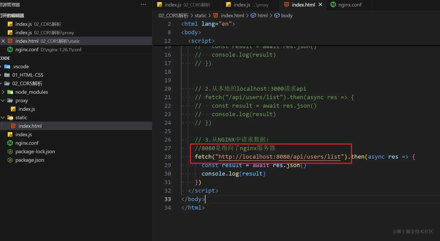Screen dimensions: 440x241
Task: Click line number 28 in the gutter
Action: click(x=168, y=157)
